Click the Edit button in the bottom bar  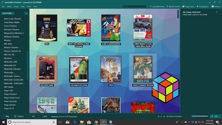point(32,116)
